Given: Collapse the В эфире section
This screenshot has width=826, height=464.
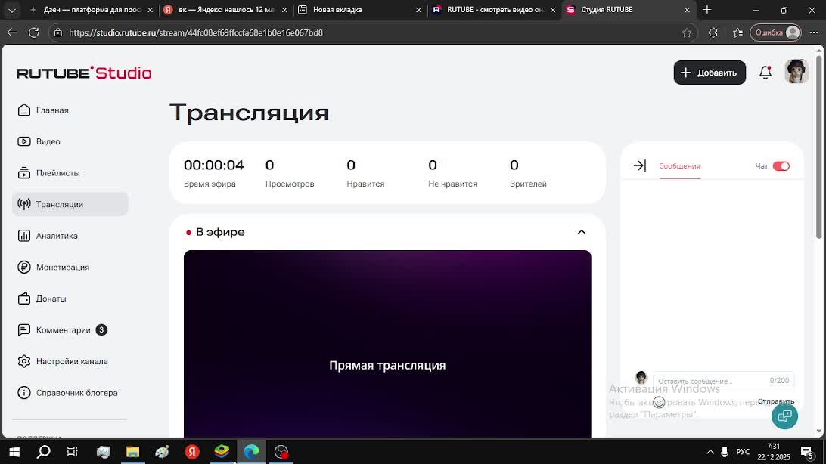Looking at the screenshot, I should pos(582,232).
